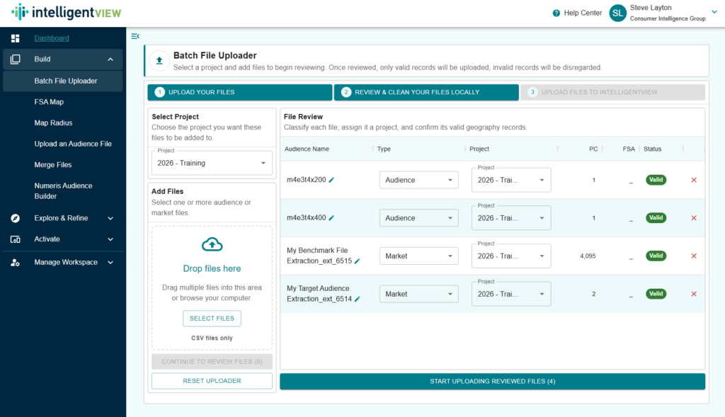
Task: Click Drop files here text
Action: pos(212,268)
